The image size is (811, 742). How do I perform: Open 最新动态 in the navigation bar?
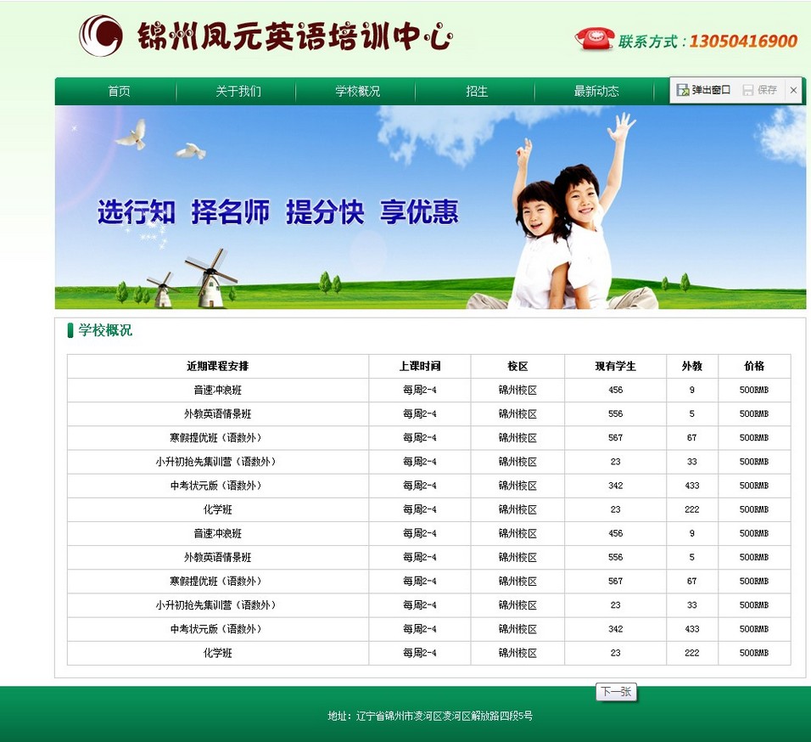(596, 92)
